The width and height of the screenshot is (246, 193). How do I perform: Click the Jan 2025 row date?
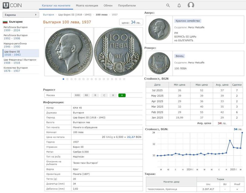pos(157,117)
